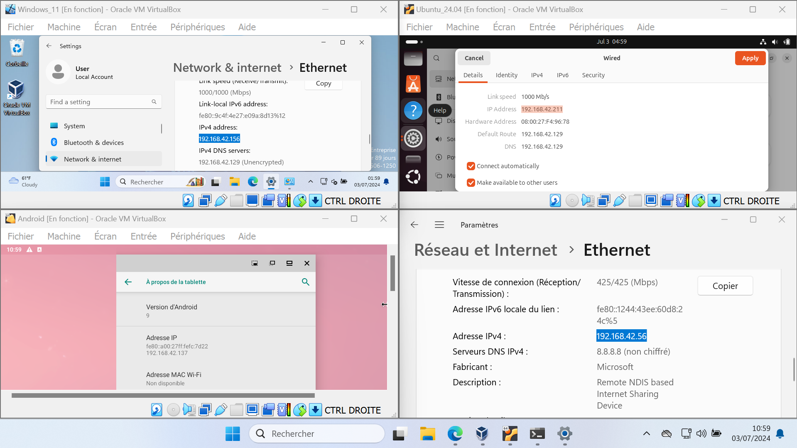797x448 pixels.
Task: Open Fichier menu in Windows_11 VM window
Action: [x=21, y=27]
